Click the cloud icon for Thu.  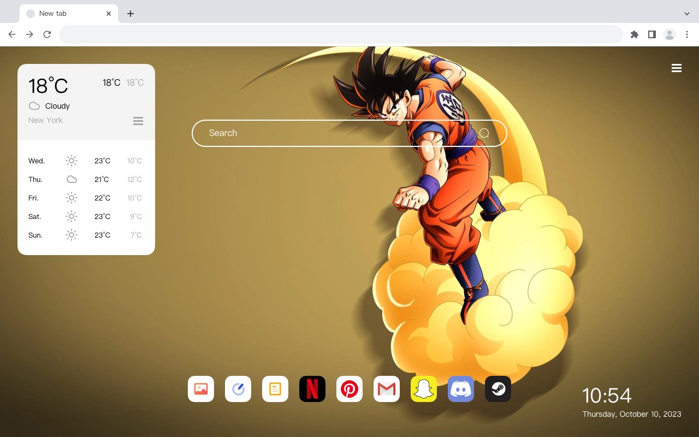[x=72, y=179]
